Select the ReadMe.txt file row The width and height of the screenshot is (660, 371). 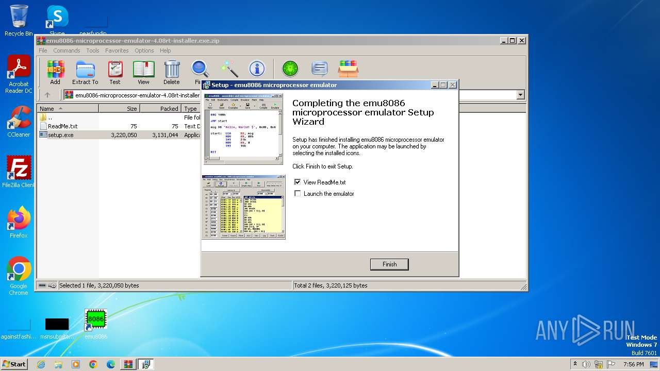pyautogui.click(x=119, y=126)
